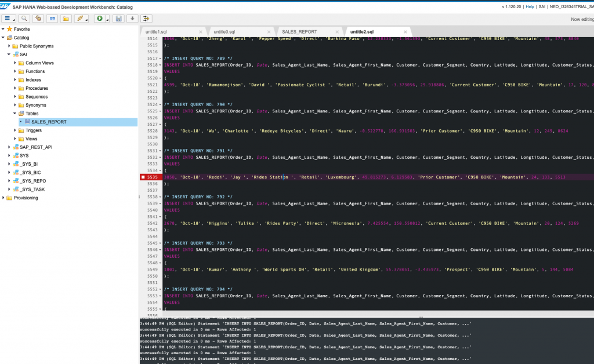This screenshot has width=594, height=364.
Task: Collapse the Tables folder
Action: tap(15, 114)
